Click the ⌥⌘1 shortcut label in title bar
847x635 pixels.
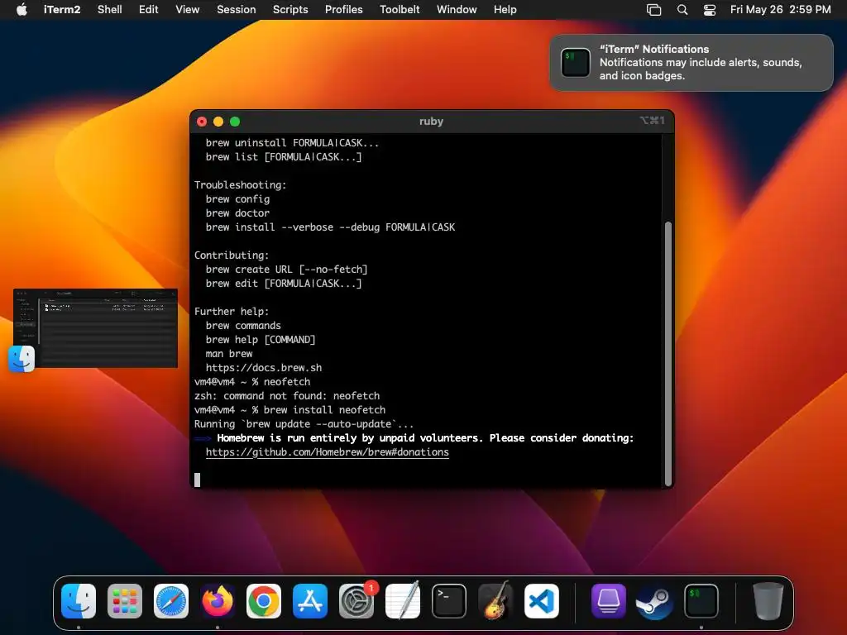[652, 121]
